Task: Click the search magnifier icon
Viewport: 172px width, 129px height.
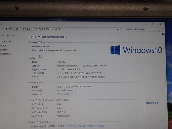Action: click(x=160, y=30)
